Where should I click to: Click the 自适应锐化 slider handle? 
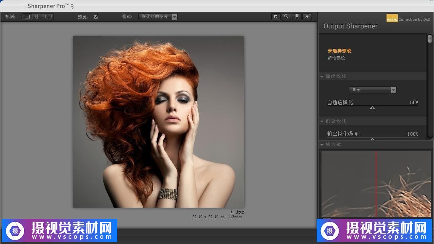coord(372,107)
